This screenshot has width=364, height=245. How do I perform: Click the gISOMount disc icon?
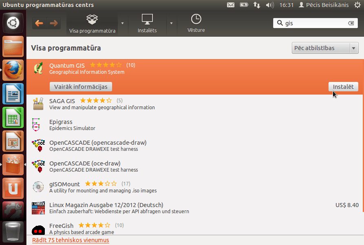38,187
